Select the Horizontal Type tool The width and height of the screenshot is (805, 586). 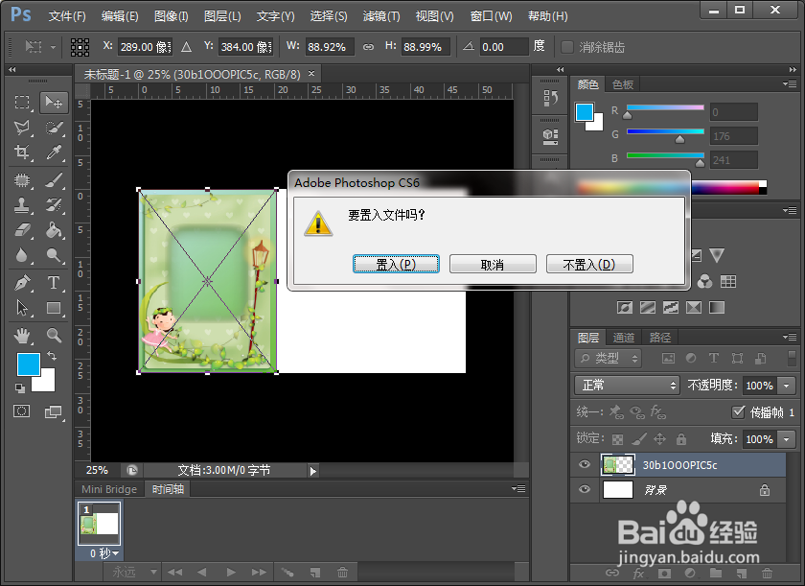[54, 283]
